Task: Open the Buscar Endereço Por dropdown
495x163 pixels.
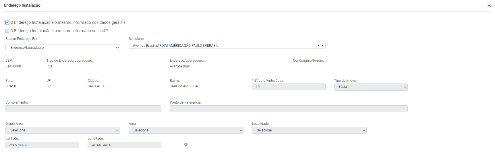Action: pos(63,48)
